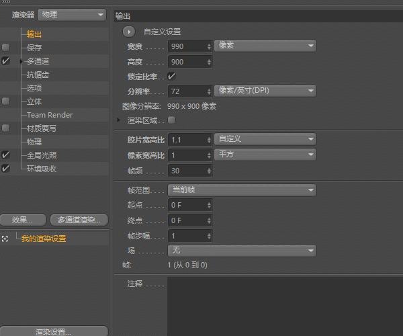Open the 像素 unit dropdown

pos(265,46)
